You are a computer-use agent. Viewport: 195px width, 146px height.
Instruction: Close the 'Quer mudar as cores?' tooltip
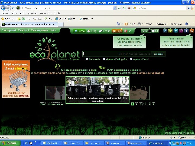[145, 37]
